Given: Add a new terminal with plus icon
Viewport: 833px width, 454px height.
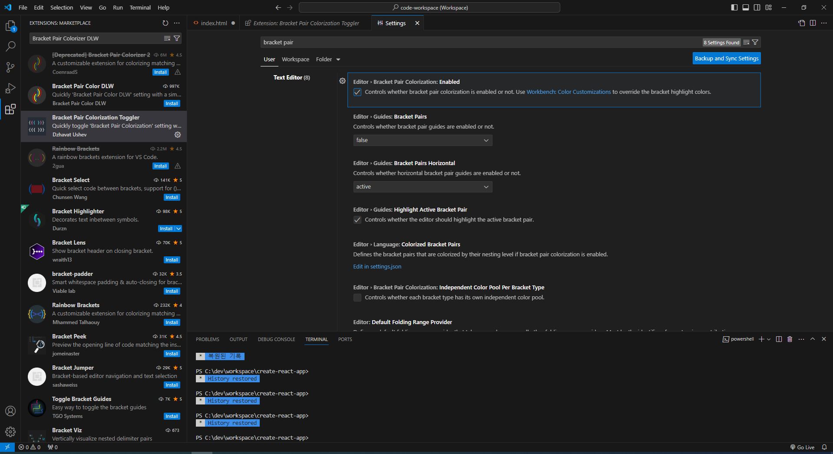Looking at the screenshot, I should [x=761, y=339].
